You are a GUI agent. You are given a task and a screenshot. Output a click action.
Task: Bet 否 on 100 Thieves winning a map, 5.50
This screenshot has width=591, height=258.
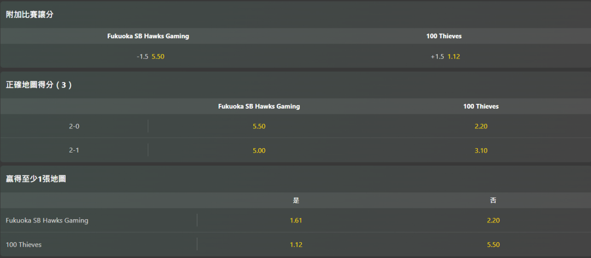click(x=493, y=244)
